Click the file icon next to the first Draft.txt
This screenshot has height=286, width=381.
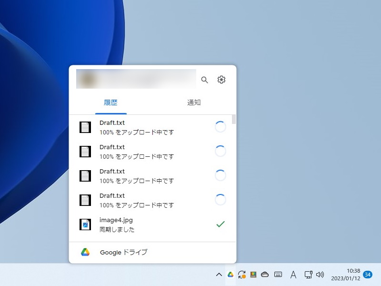(85, 127)
